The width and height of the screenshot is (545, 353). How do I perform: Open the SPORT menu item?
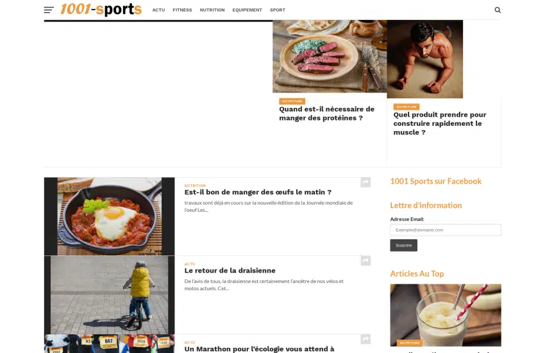[x=278, y=10]
